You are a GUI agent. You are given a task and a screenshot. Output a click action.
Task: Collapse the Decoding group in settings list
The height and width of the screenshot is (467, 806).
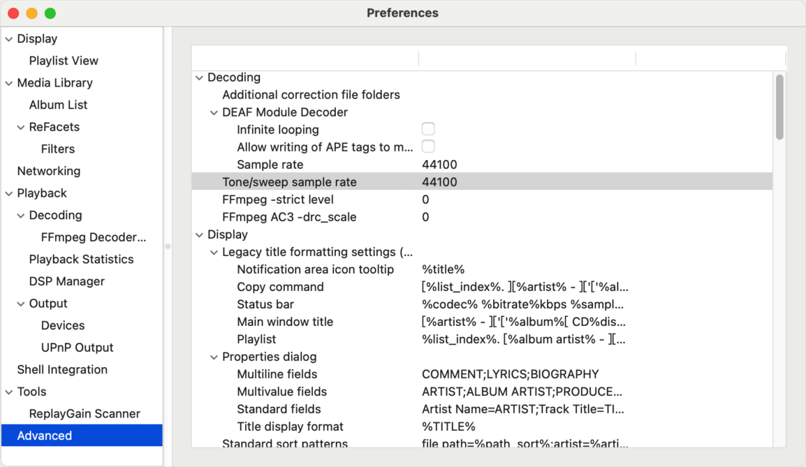point(200,77)
